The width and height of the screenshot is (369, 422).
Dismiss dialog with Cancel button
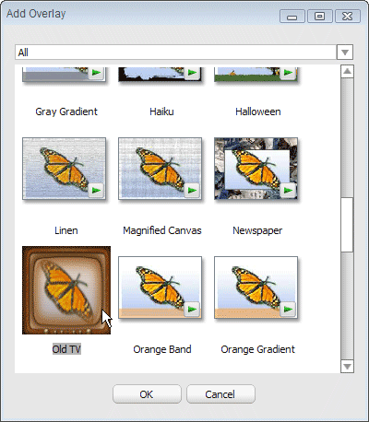pos(220,394)
